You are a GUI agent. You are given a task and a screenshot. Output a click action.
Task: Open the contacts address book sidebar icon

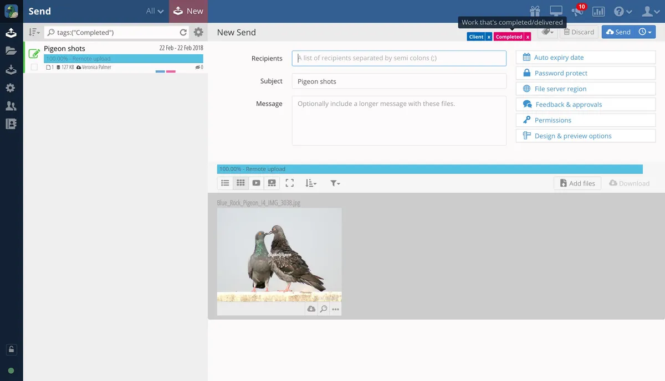click(11, 123)
